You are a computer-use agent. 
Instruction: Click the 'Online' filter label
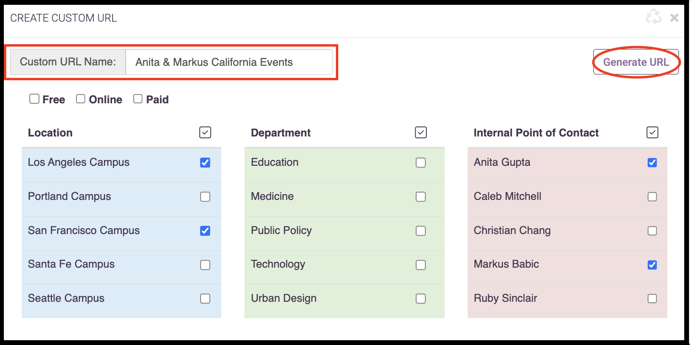point(105,100)
